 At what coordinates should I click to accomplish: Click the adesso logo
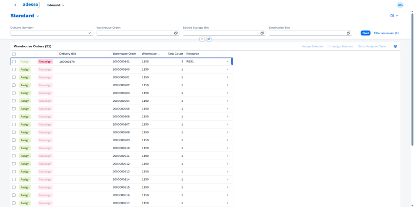click(x=31, y=5)
